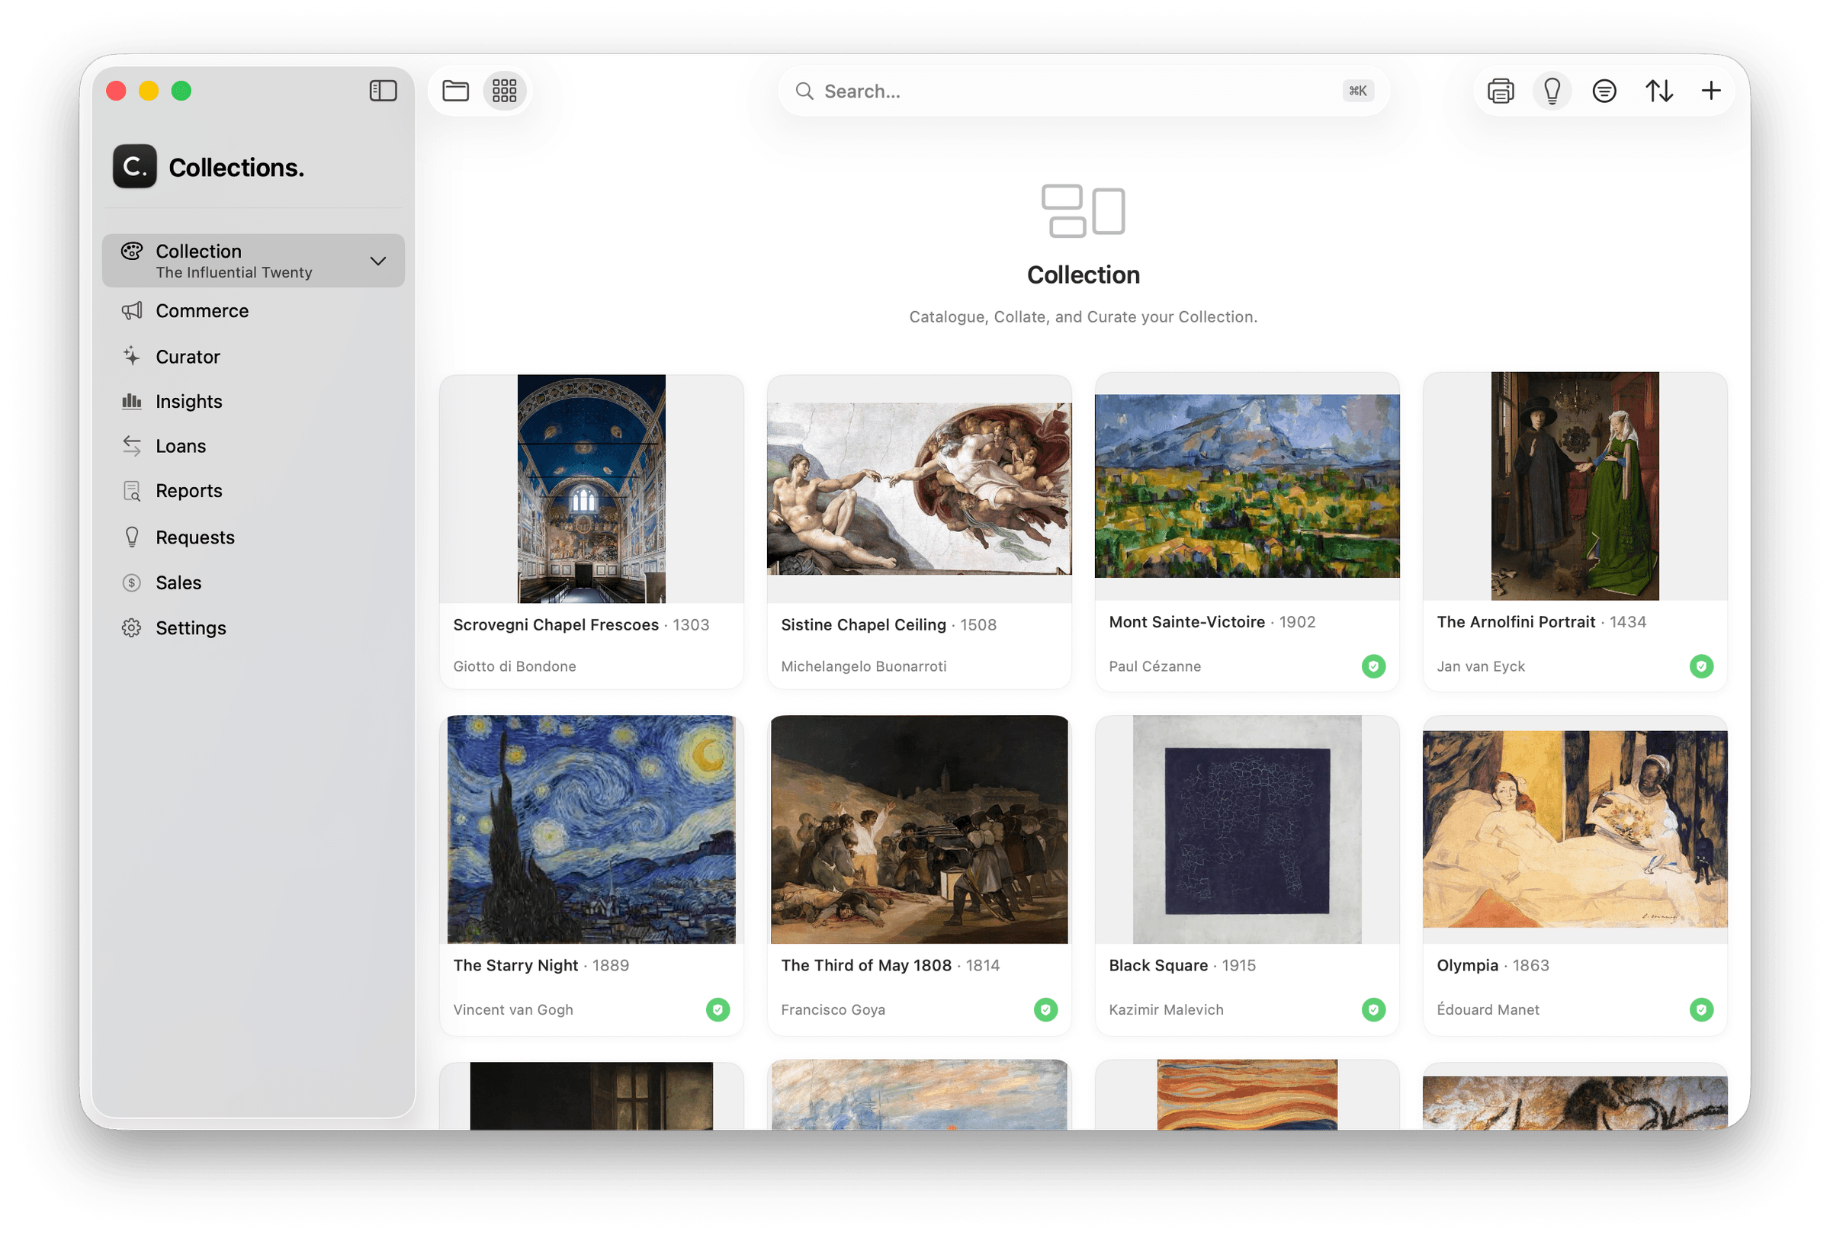Viewport: 1830px width, 1235px height.
Task: Click artist name Francisco Goya
Action: pyautogui.click(x=833, y=1010)
